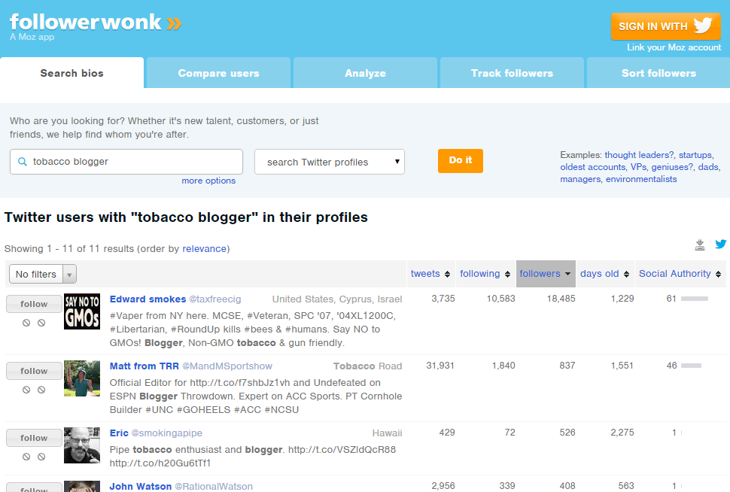Click Eric's days old value 2,275
Image resolution: width=730 pixels, height=492 pixels.
click(622, 433)
